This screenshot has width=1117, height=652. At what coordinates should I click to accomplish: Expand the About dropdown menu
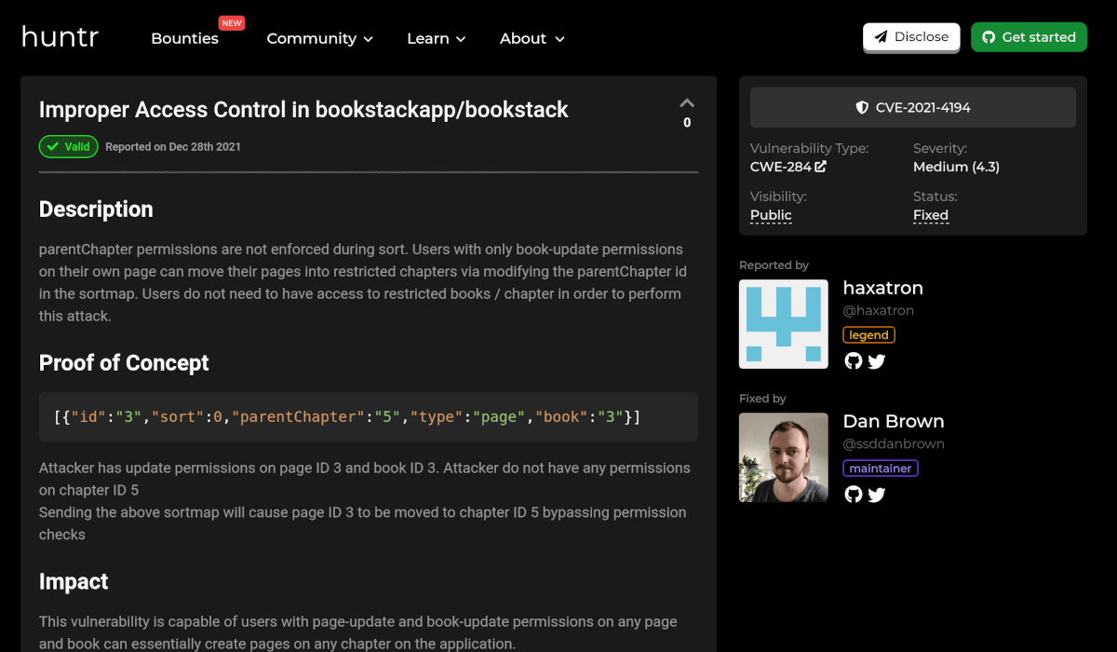tap(532, 38)
